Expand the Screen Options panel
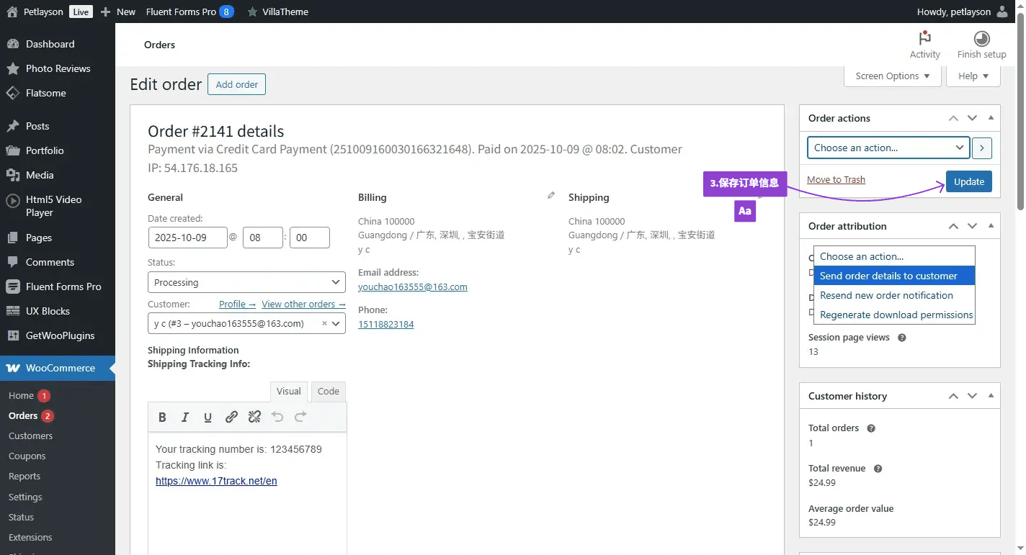The image size is (1026, 555). tap(892, 76)
